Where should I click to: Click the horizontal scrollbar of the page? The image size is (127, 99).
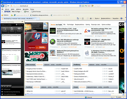click(69, 95)
